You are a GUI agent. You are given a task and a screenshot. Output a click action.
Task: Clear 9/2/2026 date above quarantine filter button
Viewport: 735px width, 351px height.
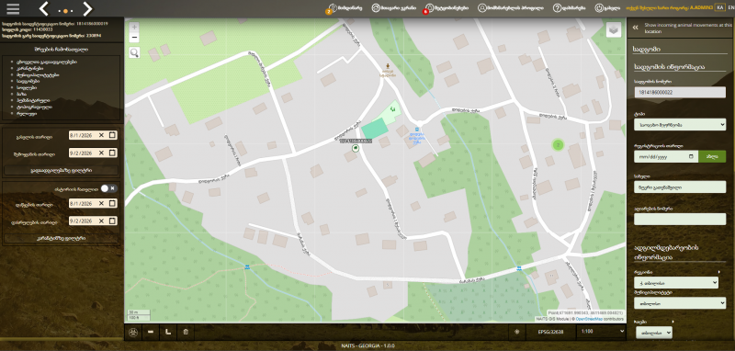(x=101, y=221)
